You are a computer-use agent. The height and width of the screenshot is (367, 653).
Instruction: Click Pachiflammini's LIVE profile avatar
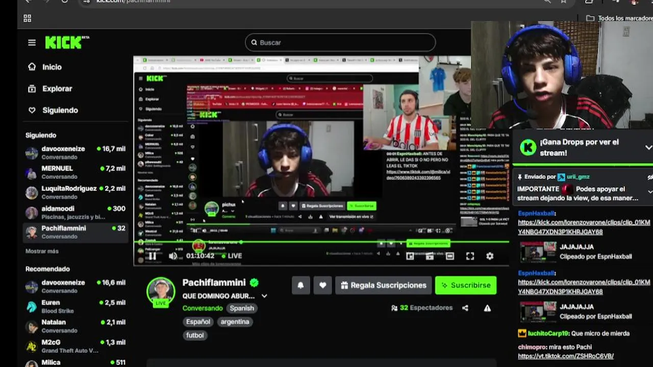click(x=161, y=292)
